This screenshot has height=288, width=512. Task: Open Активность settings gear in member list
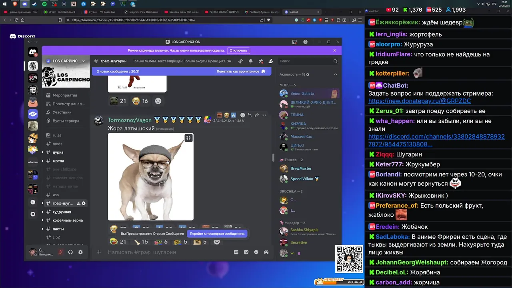(308, 74)
